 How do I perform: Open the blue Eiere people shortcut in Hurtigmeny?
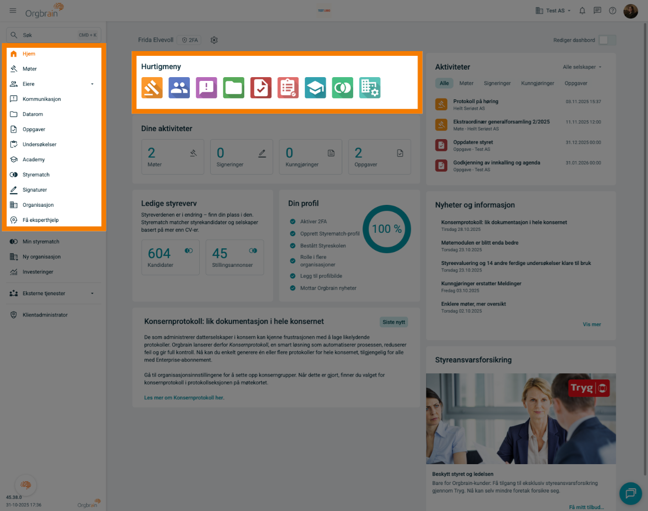179,88
